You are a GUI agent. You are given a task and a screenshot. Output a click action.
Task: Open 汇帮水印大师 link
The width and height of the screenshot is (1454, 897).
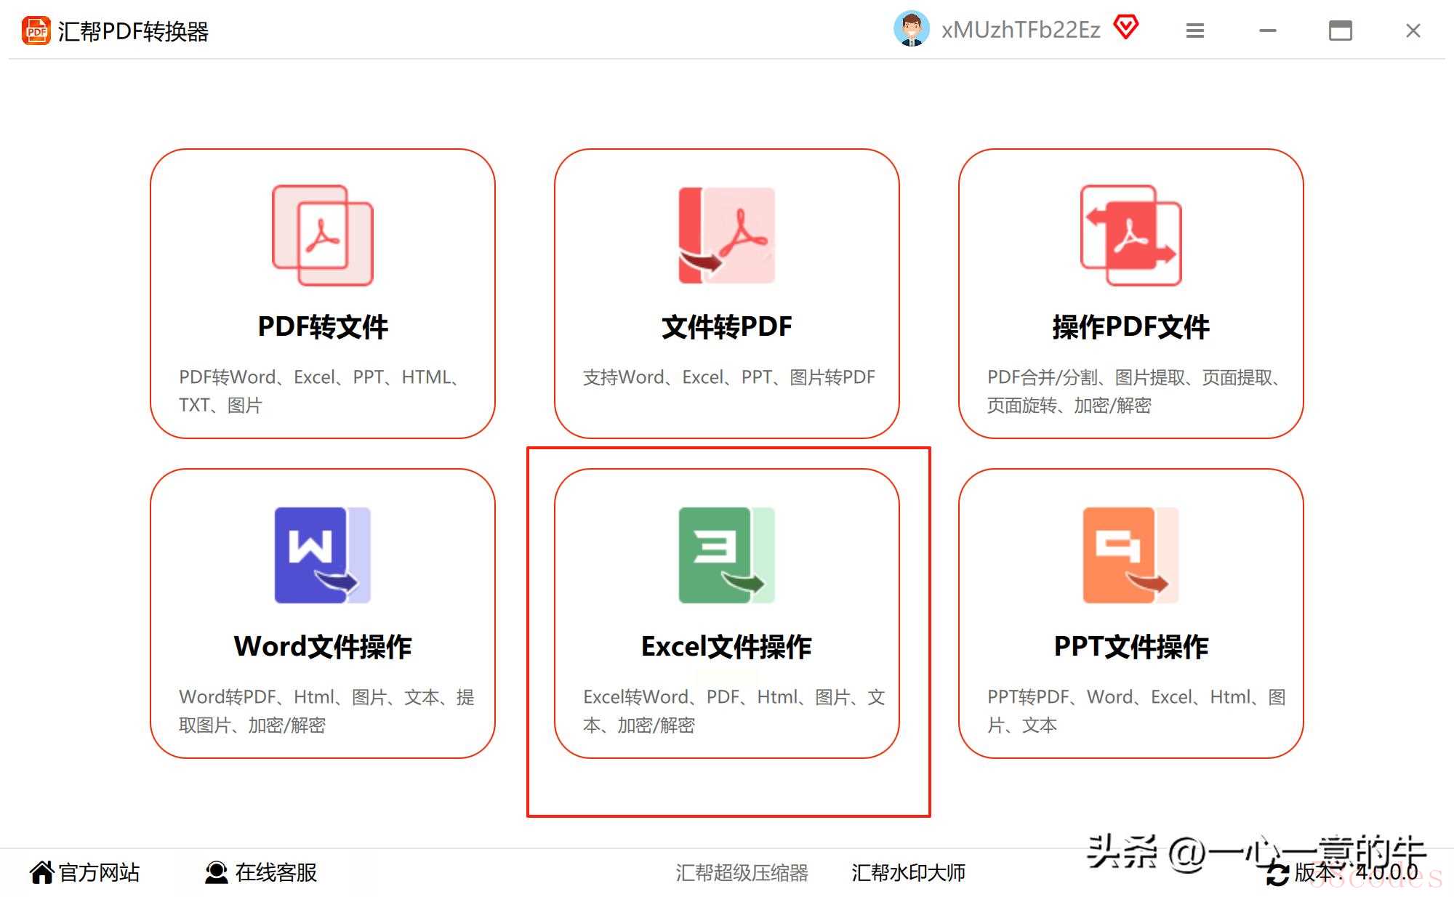[x=908, y=872]
